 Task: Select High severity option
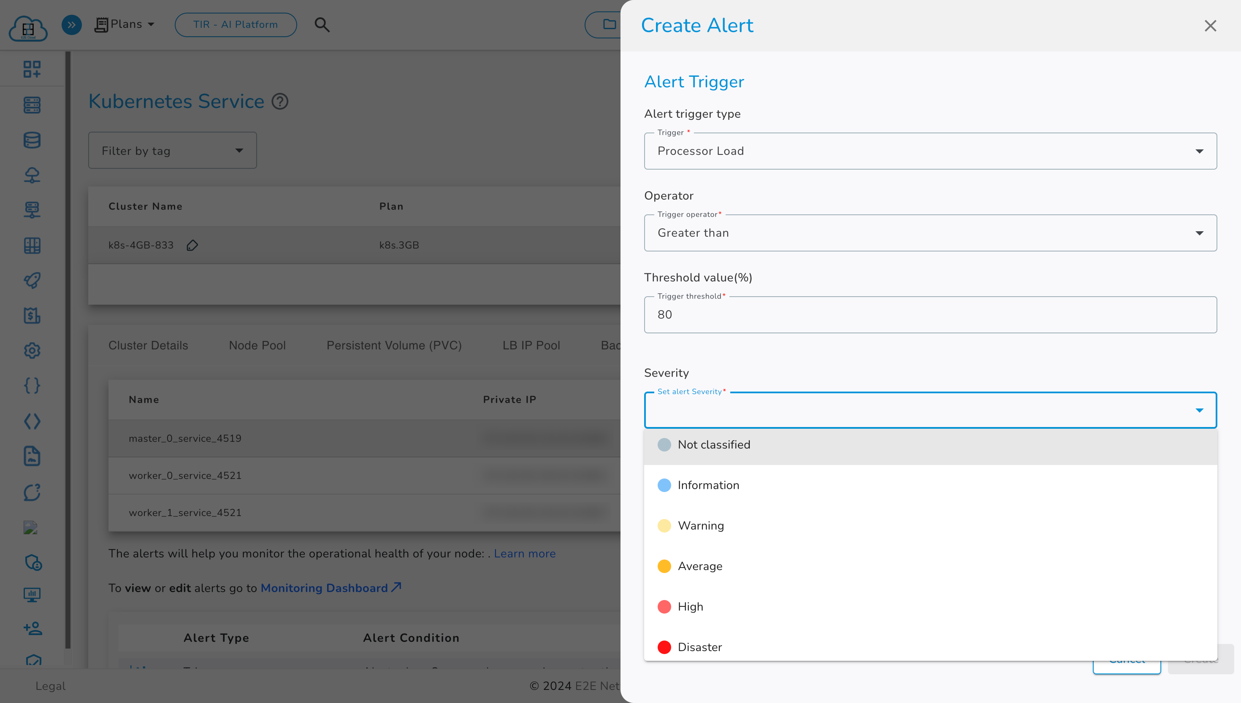[x=691, y=607]
